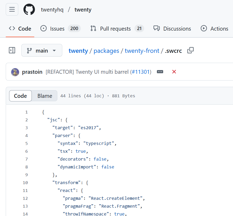Screen dimensions: 233x216
Task: Open the twentyhq organization page
Action: [x=52, y=10]
